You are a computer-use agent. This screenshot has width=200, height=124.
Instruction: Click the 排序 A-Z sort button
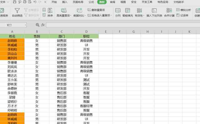point(50,12)
